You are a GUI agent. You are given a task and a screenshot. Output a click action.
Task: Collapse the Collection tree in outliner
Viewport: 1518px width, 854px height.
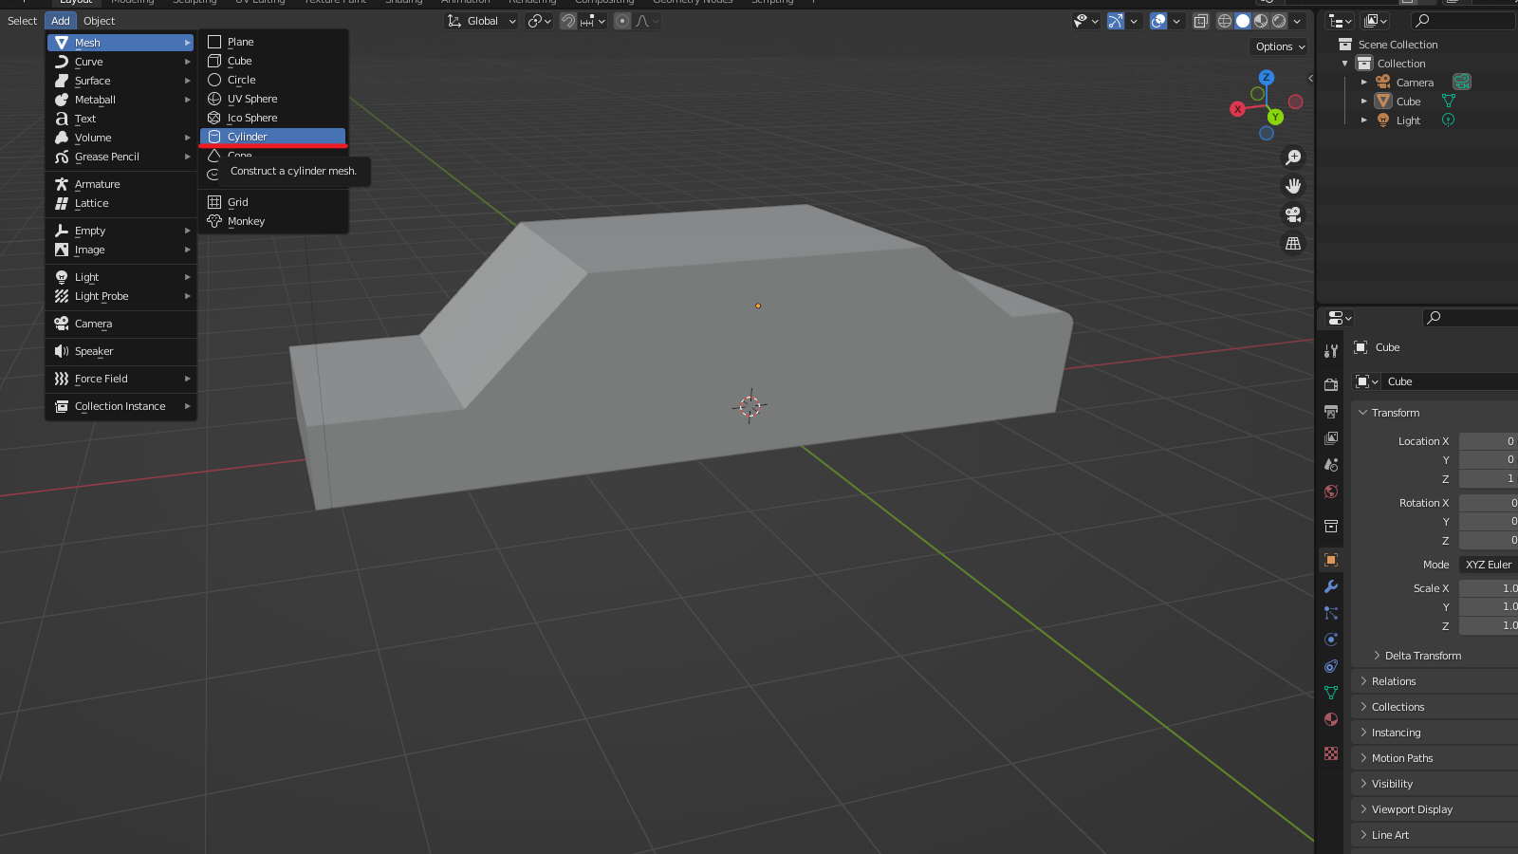click(x=1344, y=64)
